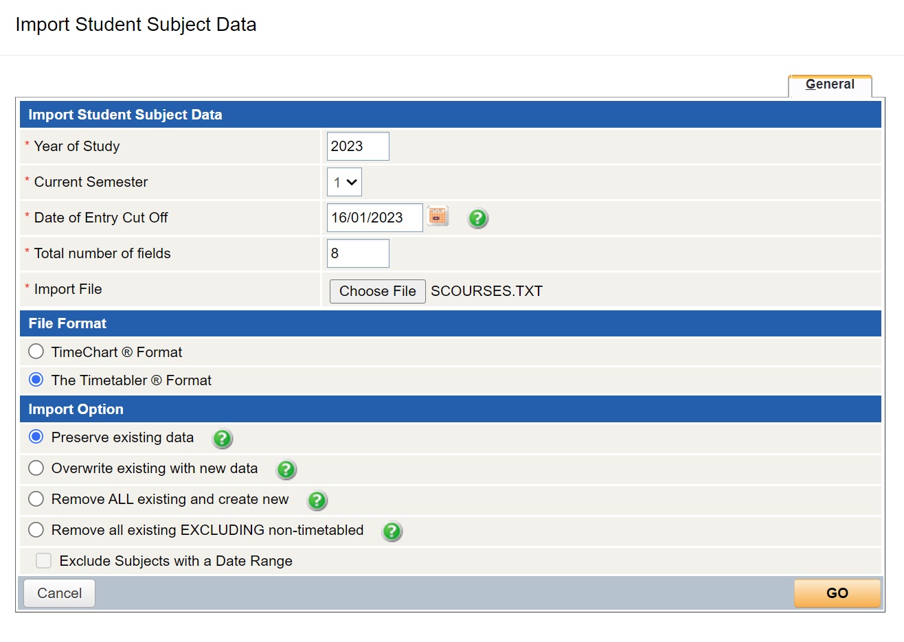Cancel the import
Image resolution: width=904 pixels, height=642 pixels.
[59, 593]
